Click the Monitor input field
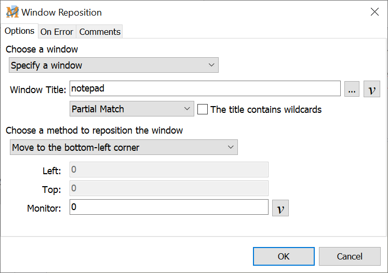This screenshot has height=273, width=388. point(169,207)
